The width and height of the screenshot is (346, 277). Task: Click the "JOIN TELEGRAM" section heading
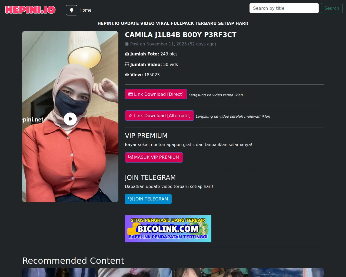[x=150, y=177]
